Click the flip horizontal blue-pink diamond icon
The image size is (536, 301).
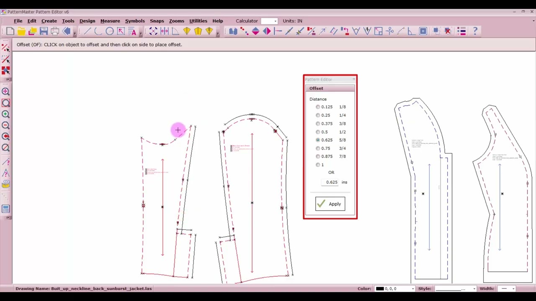pos(267,31)
